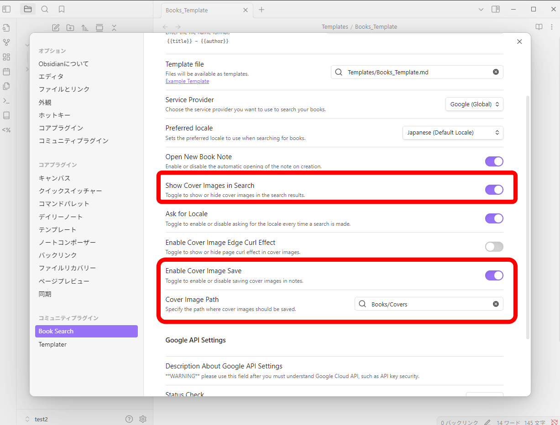Open クイックスイッチャー plugin settings
The image size is (560, 425).
coord(70,191)
